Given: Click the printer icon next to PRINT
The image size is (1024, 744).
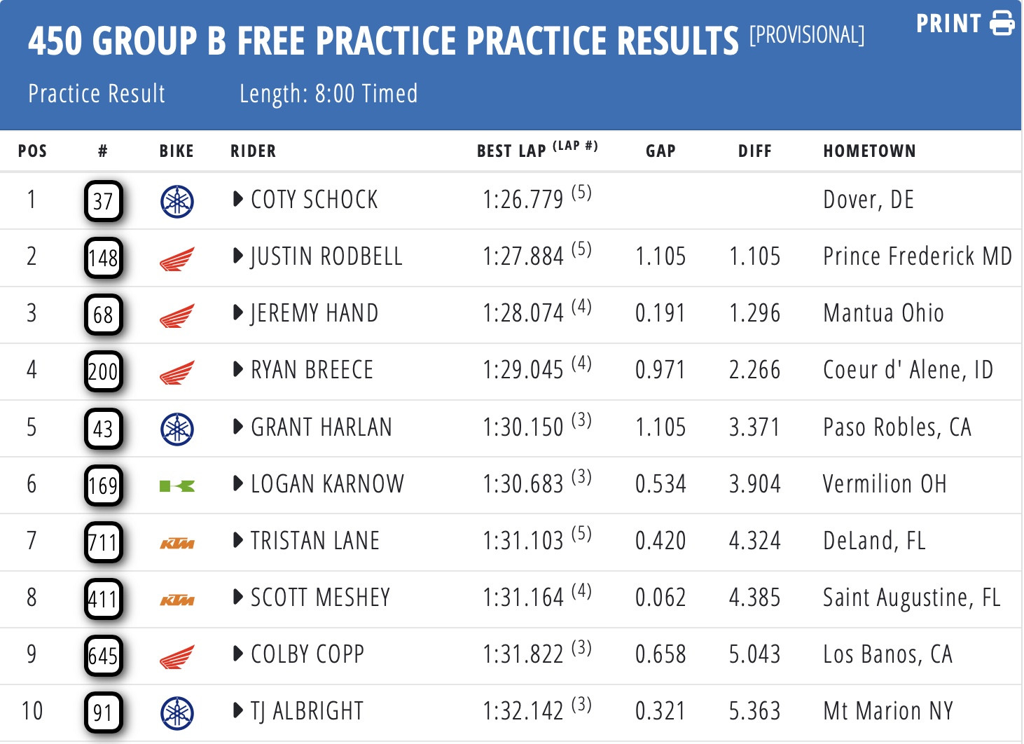Looking at the screenshot, I should [x=1002, y=24].
